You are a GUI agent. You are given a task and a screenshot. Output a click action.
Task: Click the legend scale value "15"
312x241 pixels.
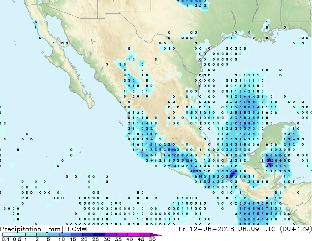[x=73, y=239]
